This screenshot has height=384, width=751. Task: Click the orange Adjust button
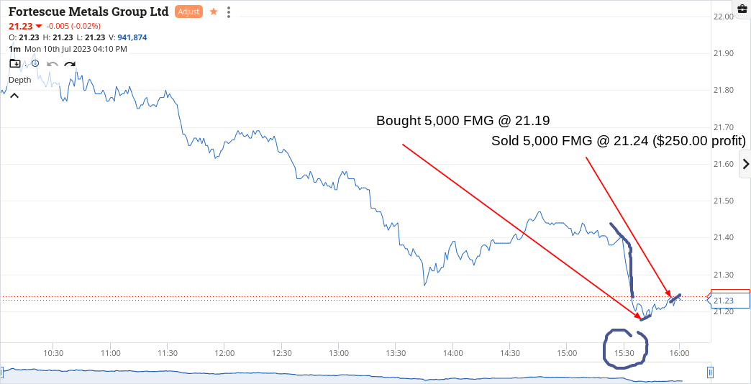coord(188,12)
